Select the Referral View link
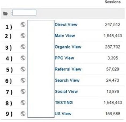 tap(68, 69)
